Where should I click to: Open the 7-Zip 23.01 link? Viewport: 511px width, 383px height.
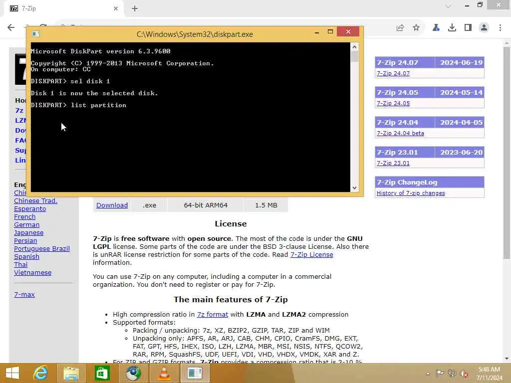pyautogui.click(x=393, y=163)
